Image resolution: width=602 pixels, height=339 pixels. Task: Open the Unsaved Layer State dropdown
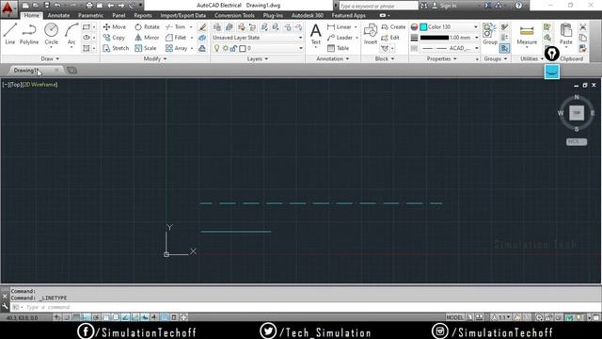tap(257, 38)
